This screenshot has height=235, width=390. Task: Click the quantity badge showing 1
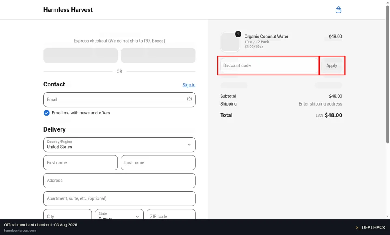(x=238, y=34)
